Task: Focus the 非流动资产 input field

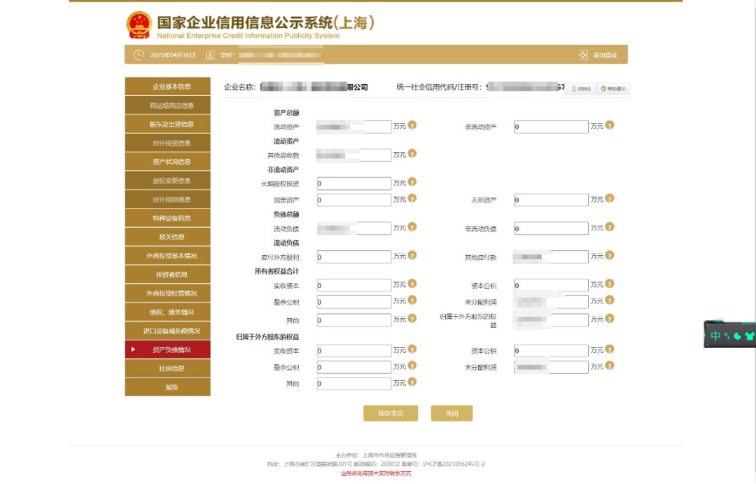Action: click(551, 127)
